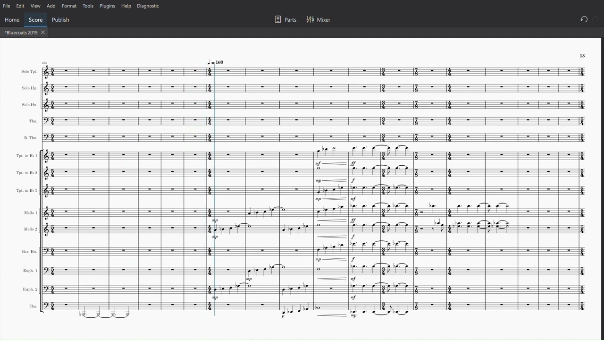The image size is (604, 340).
Task: Click the Undo arrow icon
Action: [584, 19]
